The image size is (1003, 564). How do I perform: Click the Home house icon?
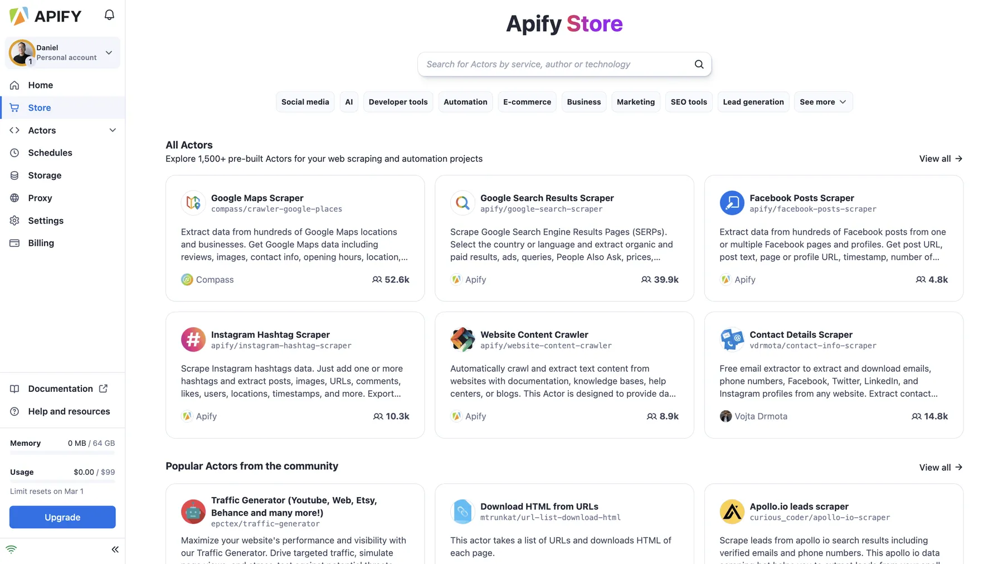14,85
